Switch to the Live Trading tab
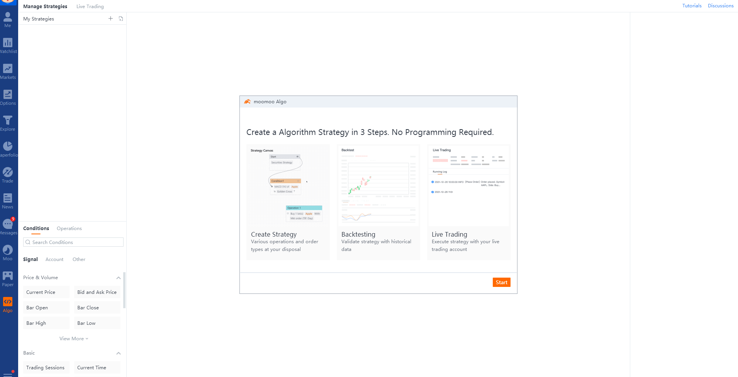The width and height of the screenshot is (738, 377). [90, 6]
